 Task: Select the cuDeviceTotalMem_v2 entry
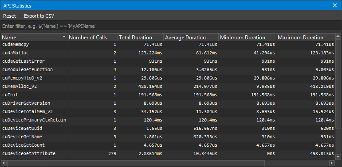click(x=28, y=112)
